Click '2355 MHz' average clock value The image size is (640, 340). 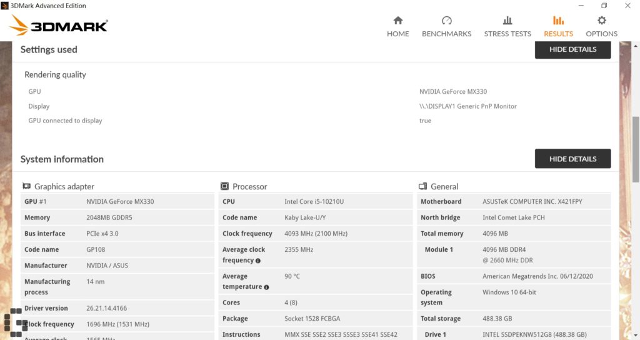pyautogui.click(x=299, y=249)
